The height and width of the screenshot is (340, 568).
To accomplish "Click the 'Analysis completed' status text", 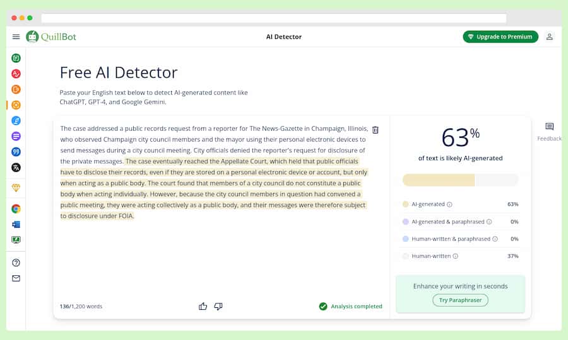I will pyautogui.click(x=357, y=307).
